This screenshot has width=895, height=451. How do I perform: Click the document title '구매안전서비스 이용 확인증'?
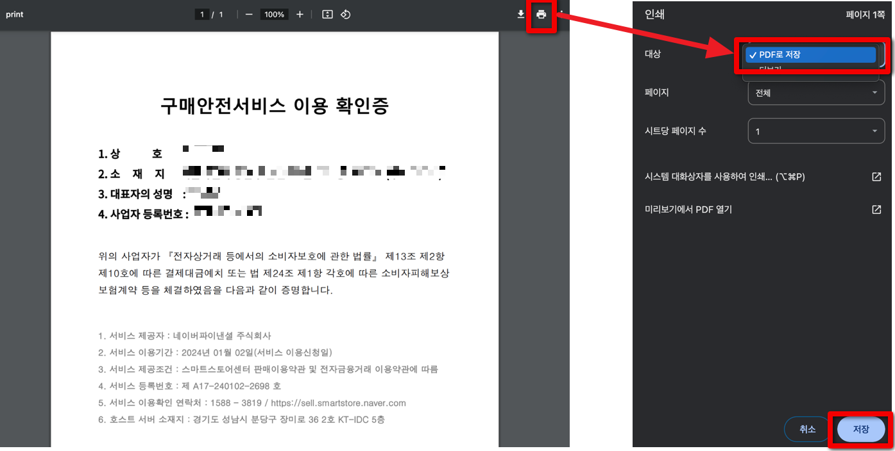click(275, 106)
